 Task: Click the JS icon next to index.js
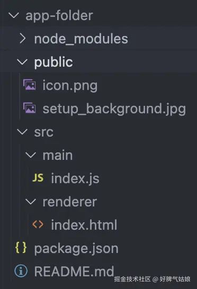(38, 178)
